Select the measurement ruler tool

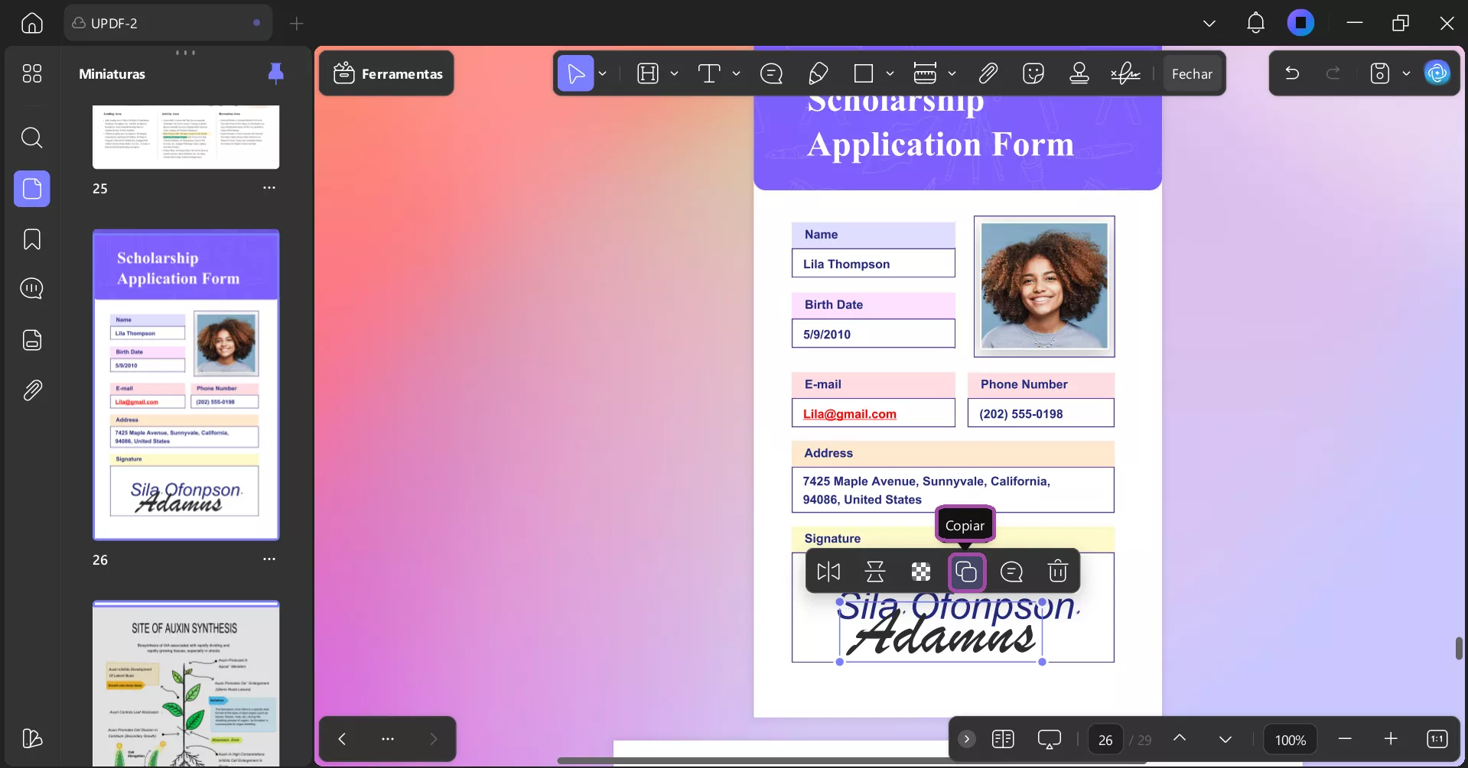point(925,73)
